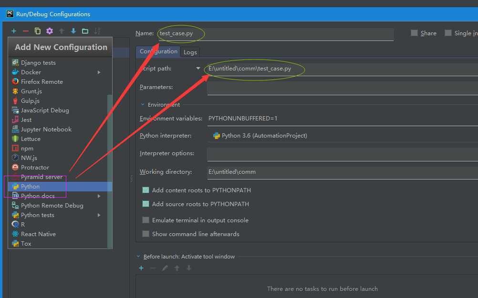Image resolution: width=478 pixels, height=298 pixels.
Task: Open the Script path type dropdown arrow
Action: 198,69
